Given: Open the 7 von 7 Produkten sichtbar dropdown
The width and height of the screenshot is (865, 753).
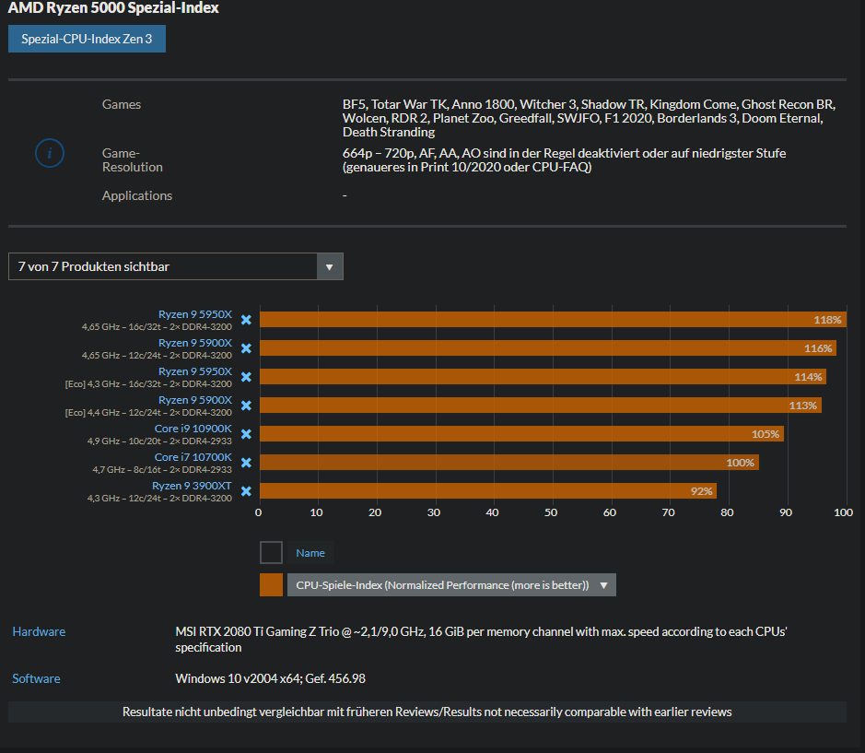Looking at the screenshot, I should pyautogui.click(x=175, y=266).
